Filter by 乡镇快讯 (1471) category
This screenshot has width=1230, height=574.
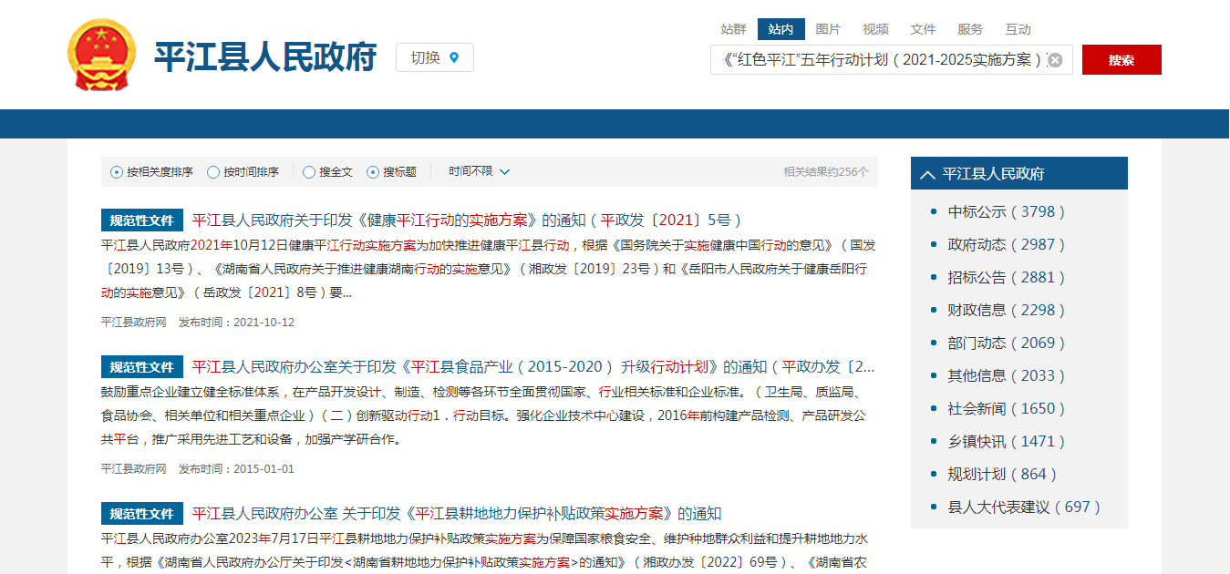pos(1006,441)
